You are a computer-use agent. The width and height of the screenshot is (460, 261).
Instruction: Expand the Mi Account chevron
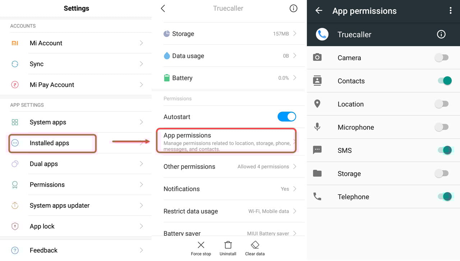[x=141, y=43]
